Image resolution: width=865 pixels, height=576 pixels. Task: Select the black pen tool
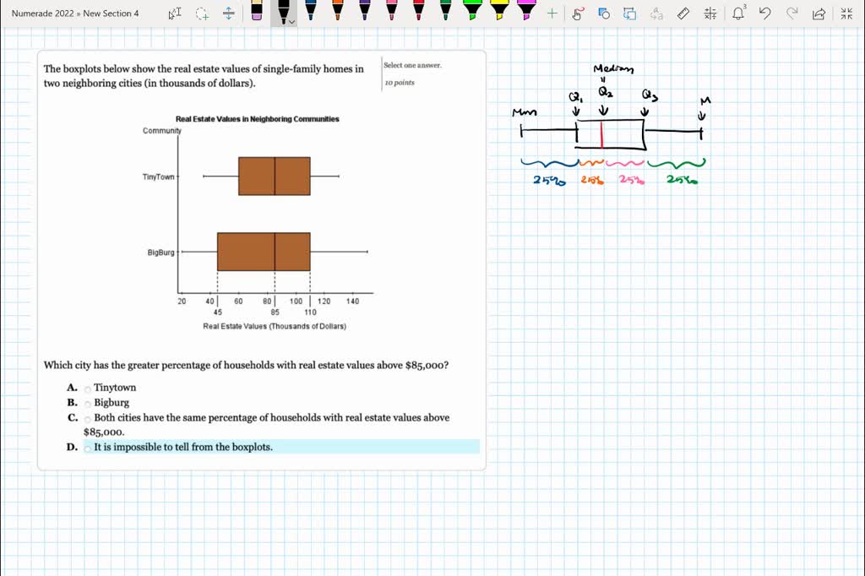pyautogui.click(x=282, y=14)
